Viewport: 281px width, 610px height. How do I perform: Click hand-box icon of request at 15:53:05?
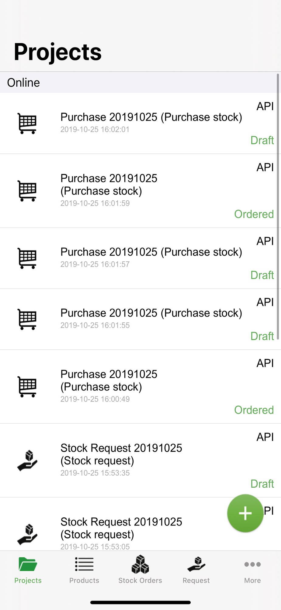tap(27, 534)
